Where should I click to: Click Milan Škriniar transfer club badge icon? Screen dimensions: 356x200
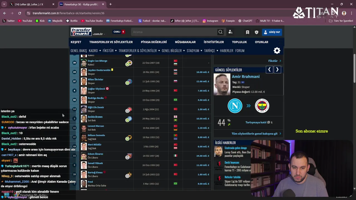pos(129,82)
